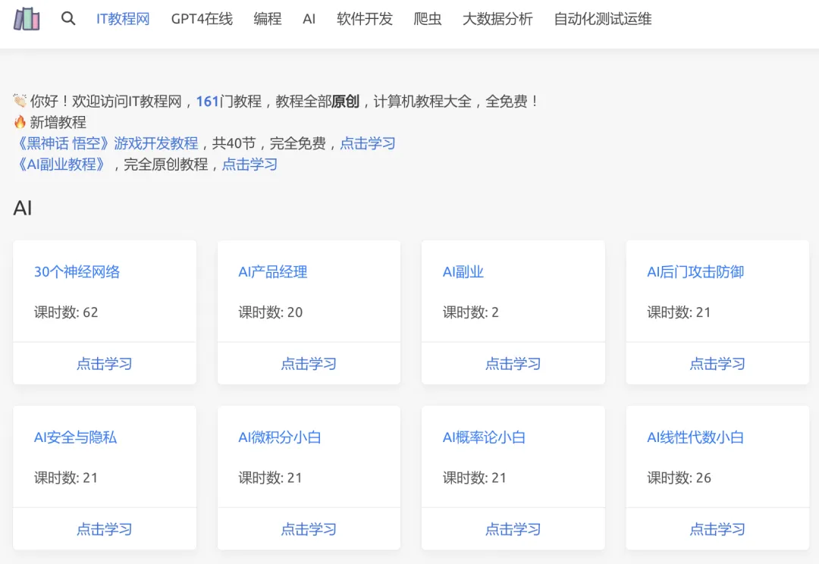
Task: Open 编程 menu item
Action: (268, 19)
